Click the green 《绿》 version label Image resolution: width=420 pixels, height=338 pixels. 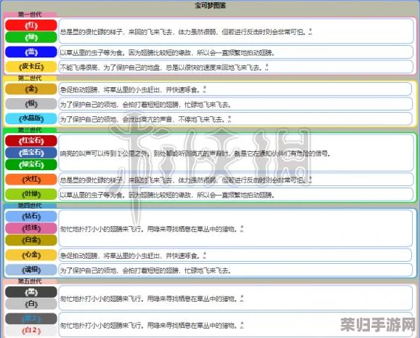pyautogui.click(x=31, y=37)
